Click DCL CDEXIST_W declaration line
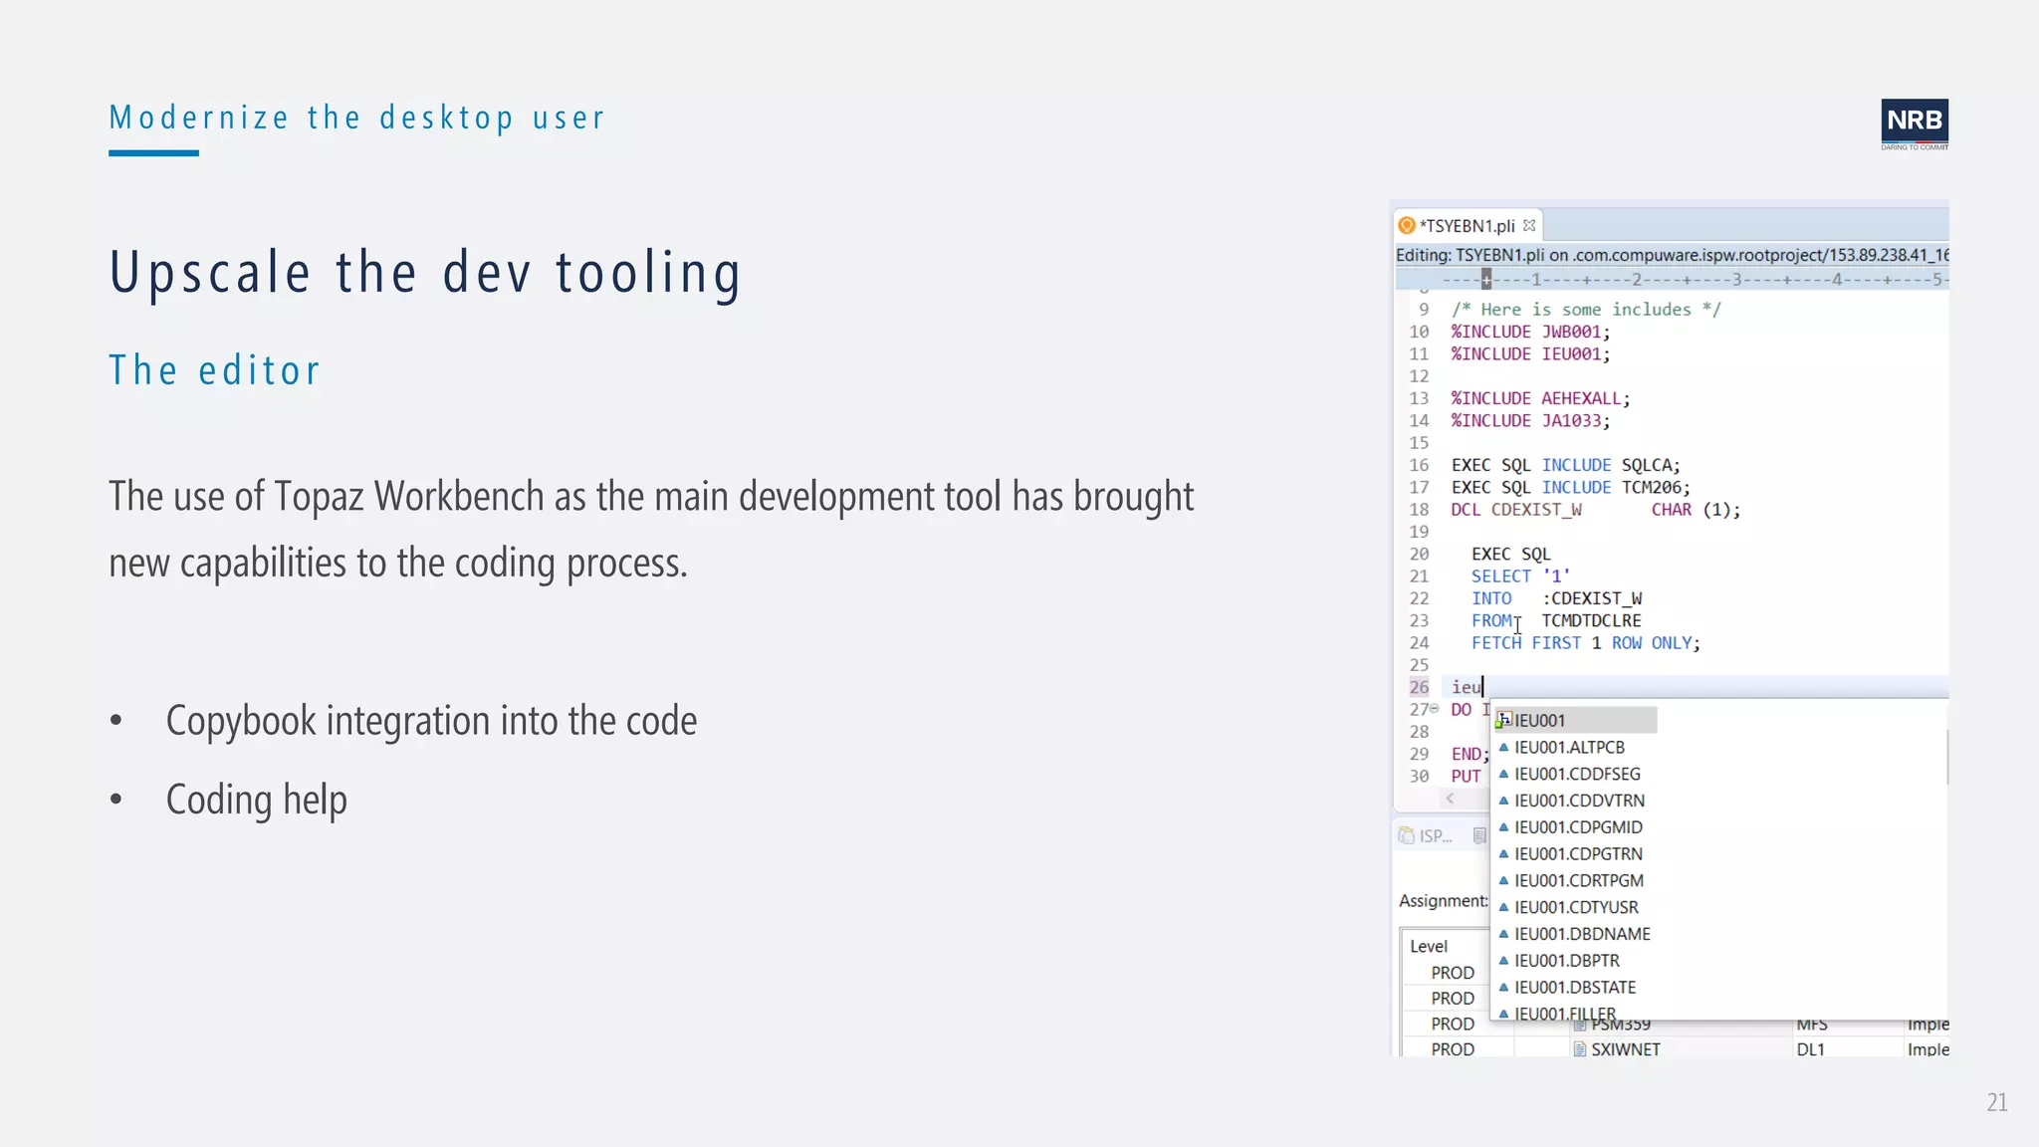This screenshot has width=2039, height=1147. [1596, 510]
